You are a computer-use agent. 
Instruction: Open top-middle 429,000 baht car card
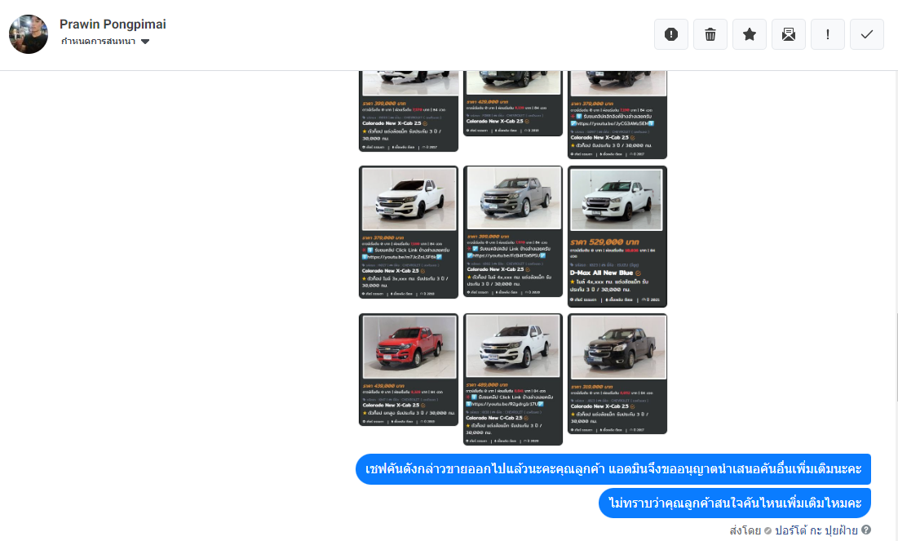pos(512,104)
